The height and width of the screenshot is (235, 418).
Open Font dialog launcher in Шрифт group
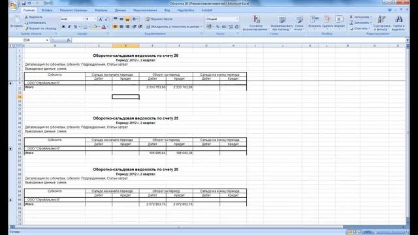[108, 34]
